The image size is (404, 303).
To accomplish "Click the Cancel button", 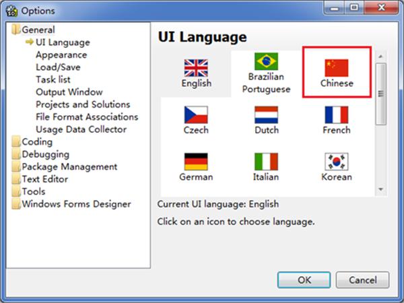I will click(362, 280).
